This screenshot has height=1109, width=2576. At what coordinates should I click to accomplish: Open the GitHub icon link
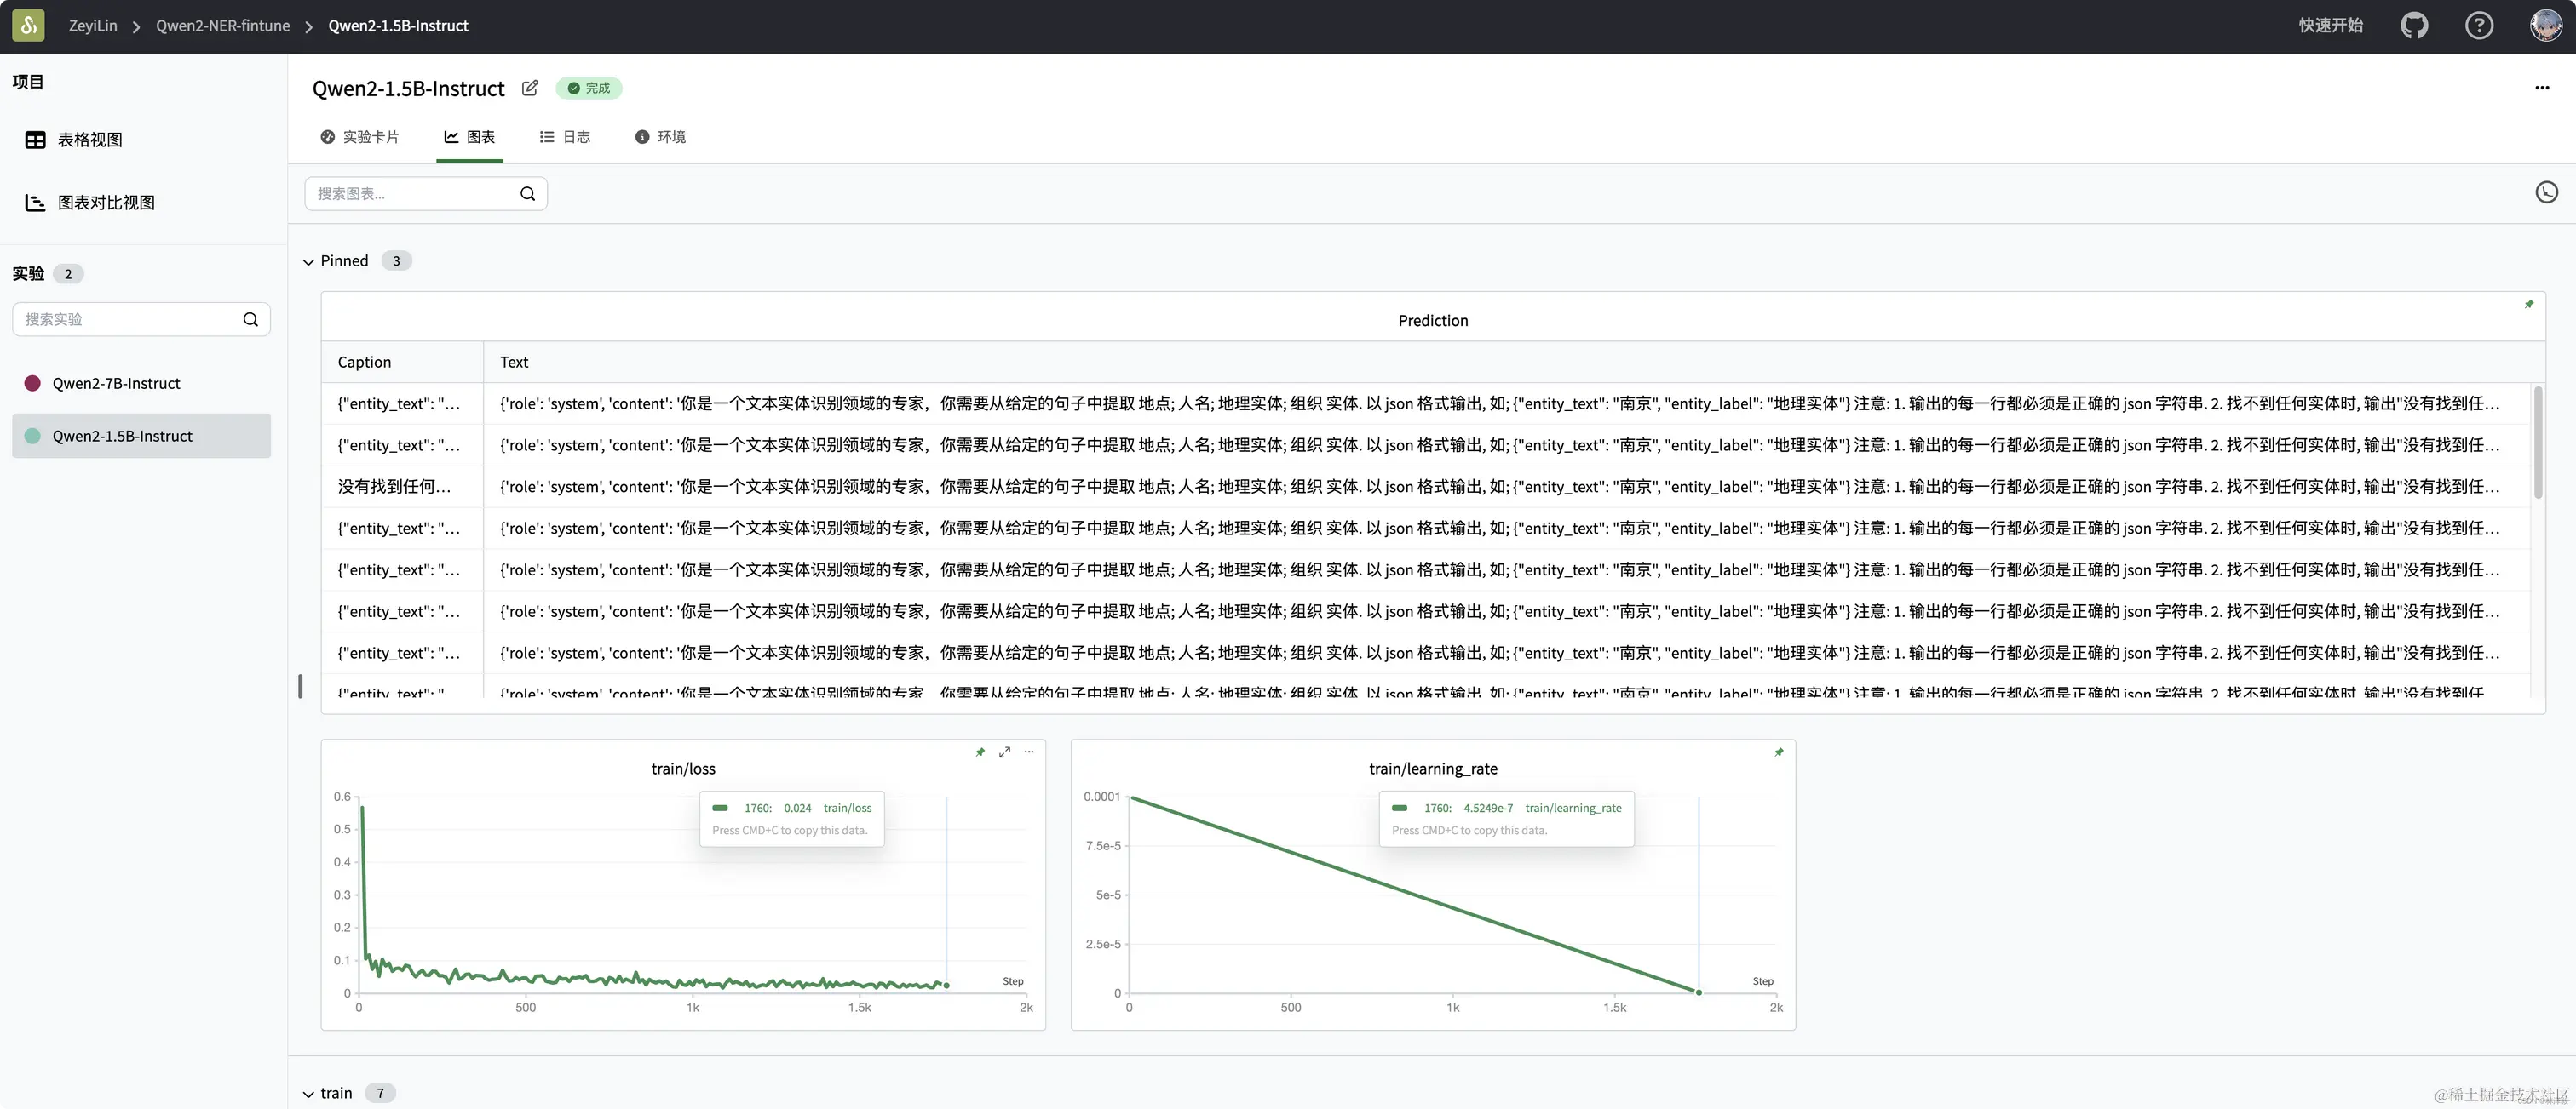pos(2414,26)
